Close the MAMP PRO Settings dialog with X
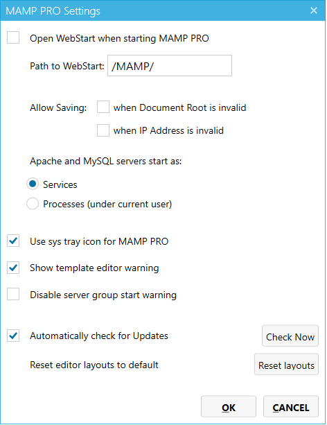 [313, 10]
